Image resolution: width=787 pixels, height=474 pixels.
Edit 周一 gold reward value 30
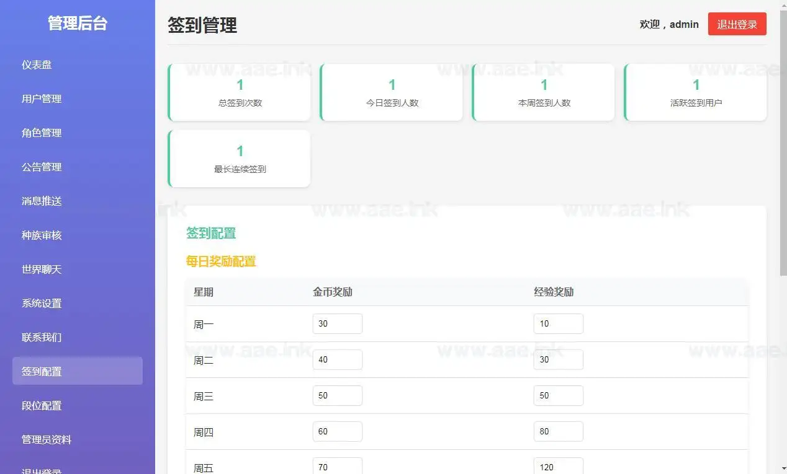pos(337,323)
